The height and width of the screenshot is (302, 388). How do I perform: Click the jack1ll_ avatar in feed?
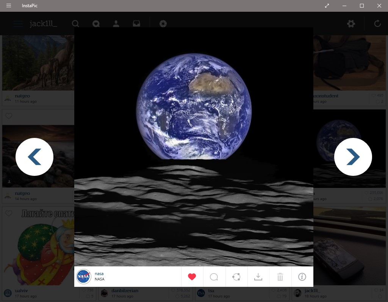click(x=297, y=293)
